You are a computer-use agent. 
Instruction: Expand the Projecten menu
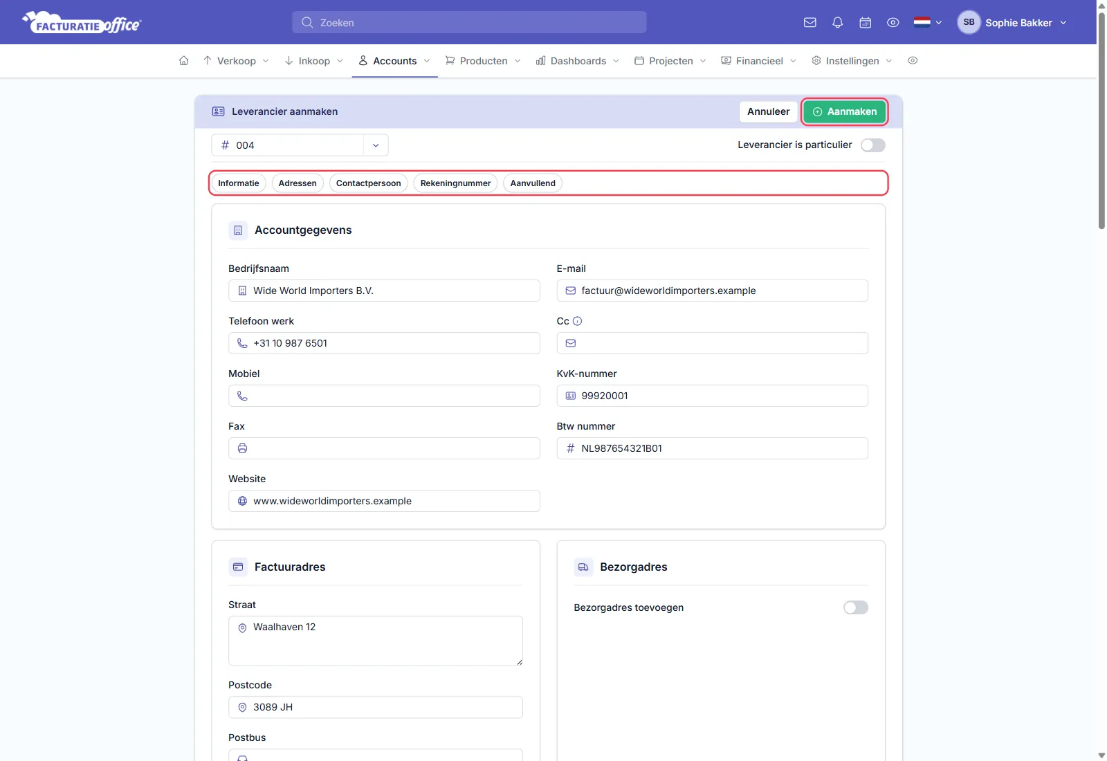(x=670, y=61)
